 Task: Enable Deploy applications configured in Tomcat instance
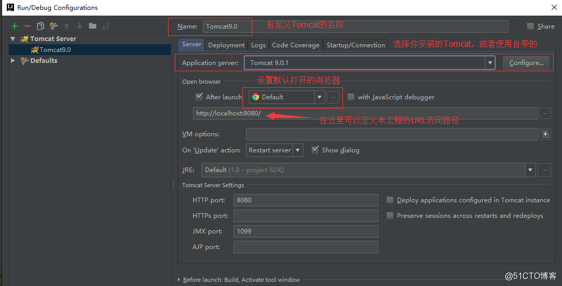390,200
